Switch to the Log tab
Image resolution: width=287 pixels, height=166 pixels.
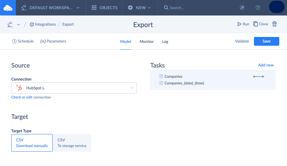(x=165, y=41)
